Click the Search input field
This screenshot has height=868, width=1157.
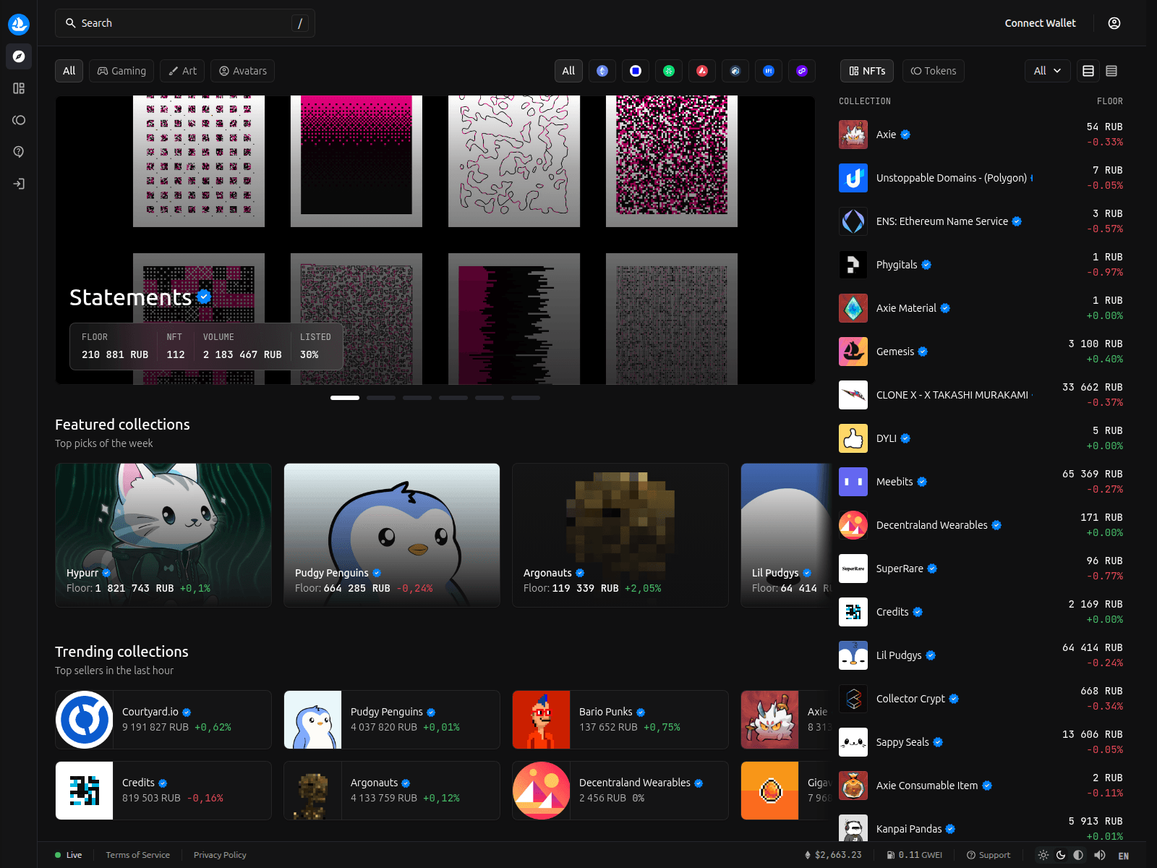click(x=184, y=23)
